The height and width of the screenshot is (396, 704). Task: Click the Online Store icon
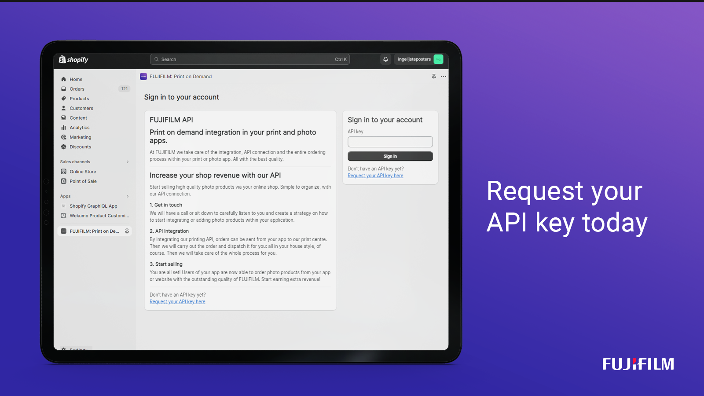coord(64,172)
